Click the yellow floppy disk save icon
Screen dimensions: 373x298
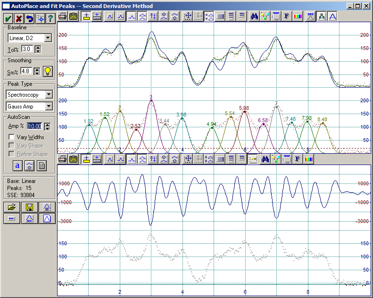pyautogui.click(x=29, y=207)
